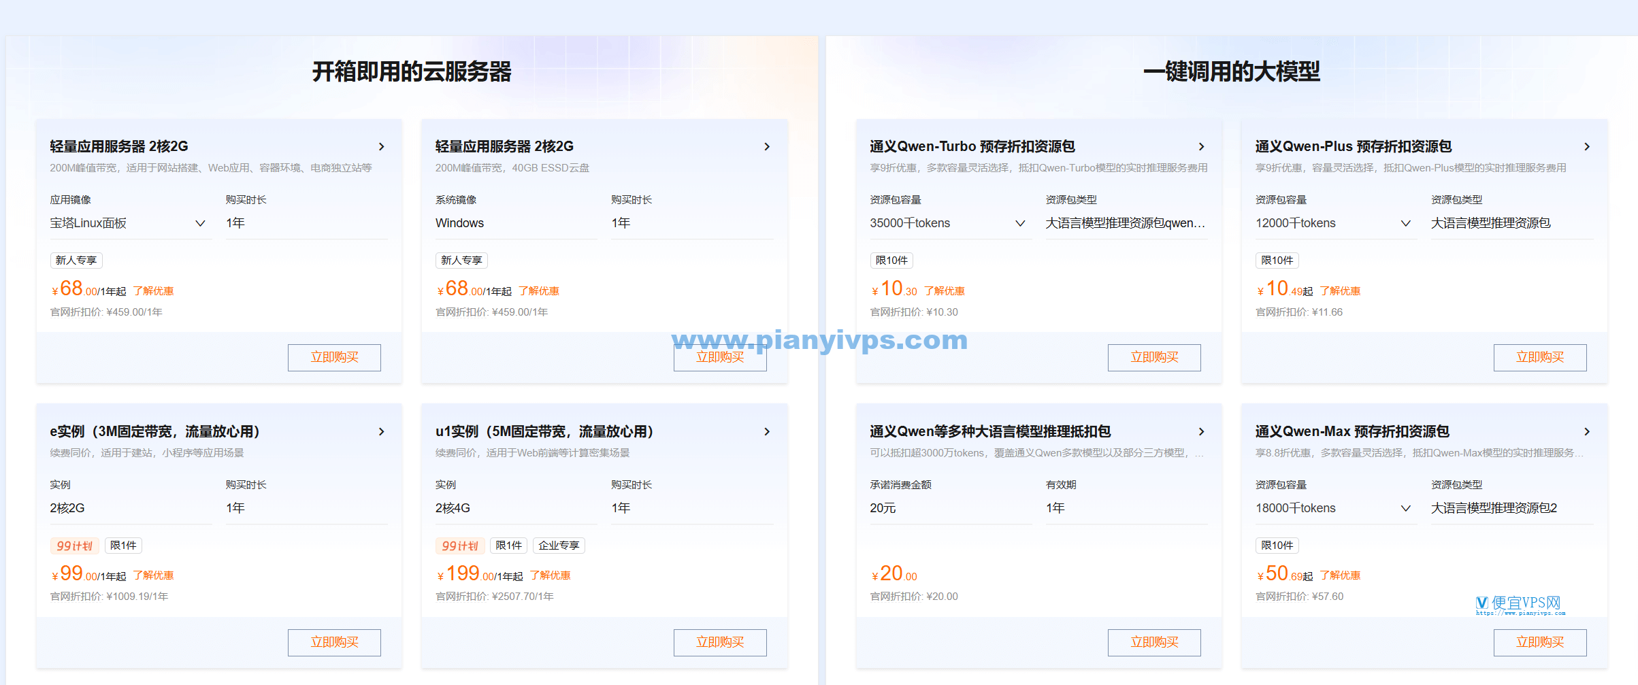Viewport: 1638px width, 685px height.
Task: Click the 限1件 tag on e实例 card
Action: pos(123,546)
